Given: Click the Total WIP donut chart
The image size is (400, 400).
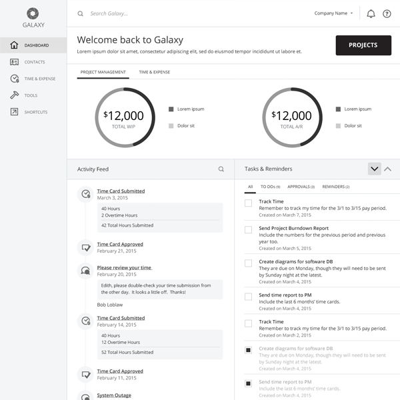Looking at the screenshot, I should point(125,117).
